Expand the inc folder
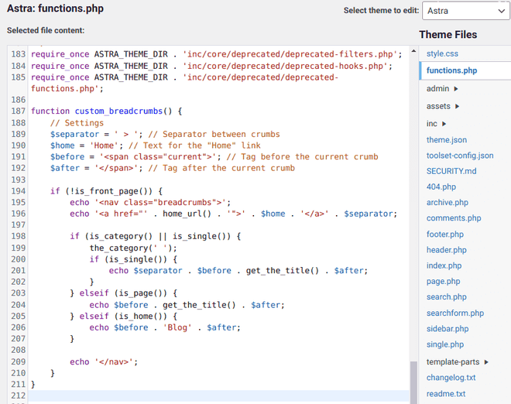Screen dimensions: 511x404 click(x=436, y=124)
